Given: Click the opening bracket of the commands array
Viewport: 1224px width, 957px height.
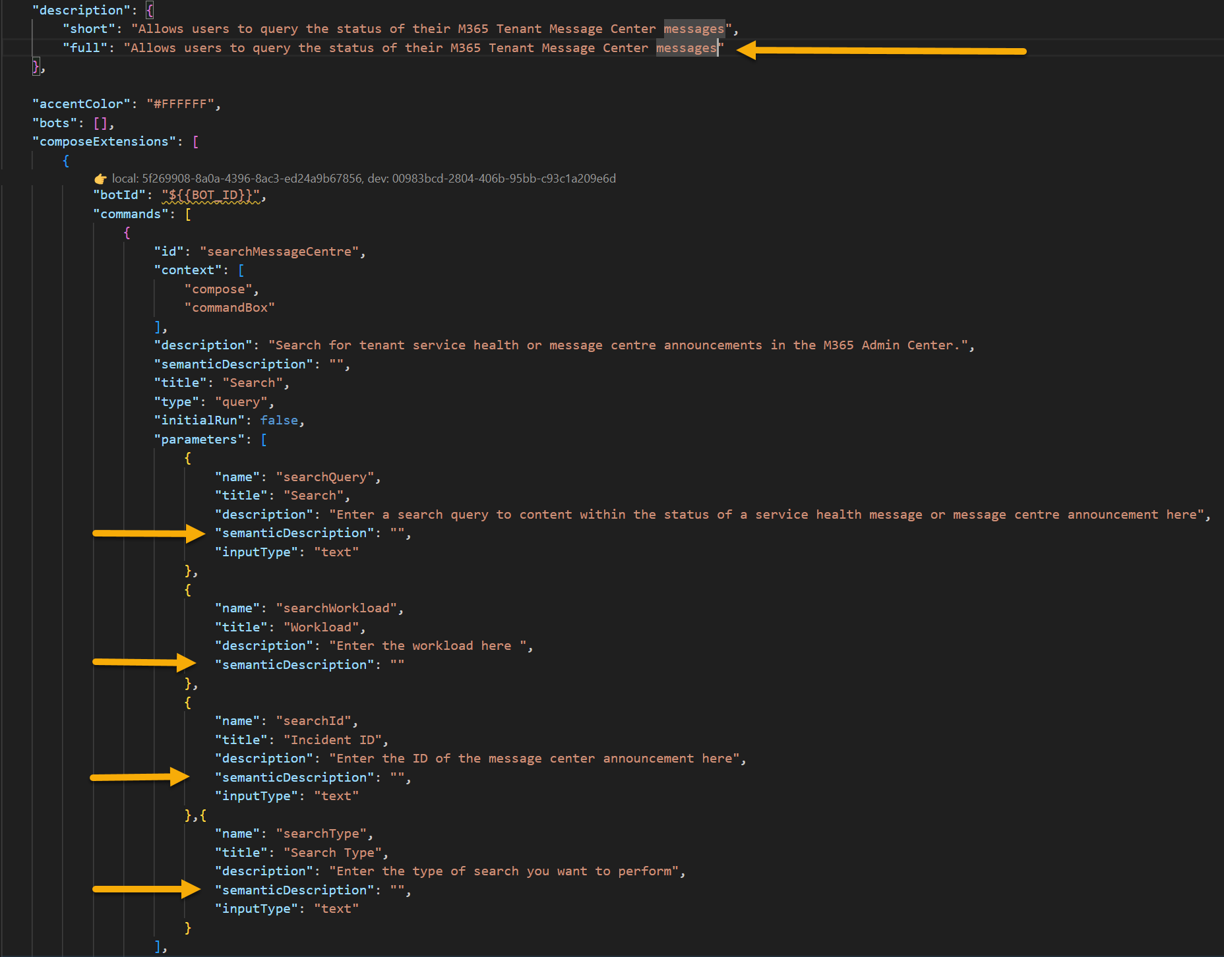Looking at the screenshot, I should (188, 214).
